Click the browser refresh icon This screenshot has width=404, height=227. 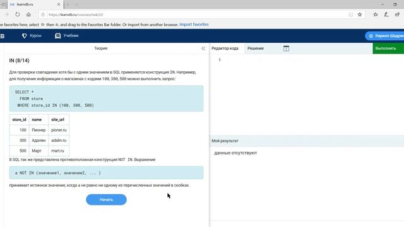[x=17, y=15]
